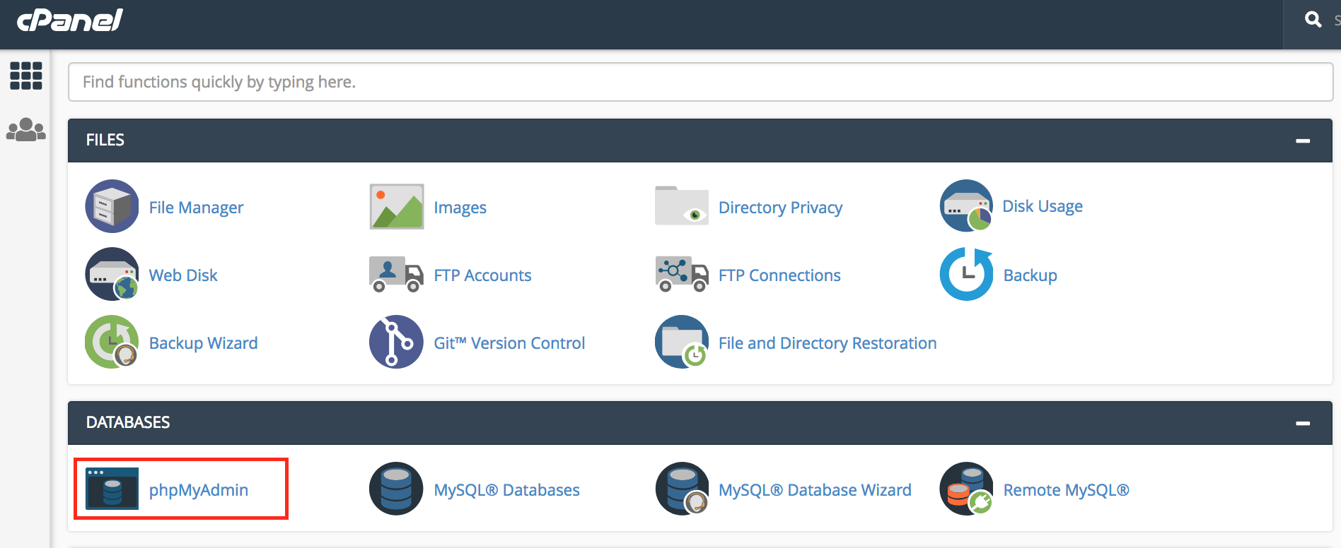Click the MySQL Database Wizard icon
1341x548 pixels.
(x=682, y=489)
